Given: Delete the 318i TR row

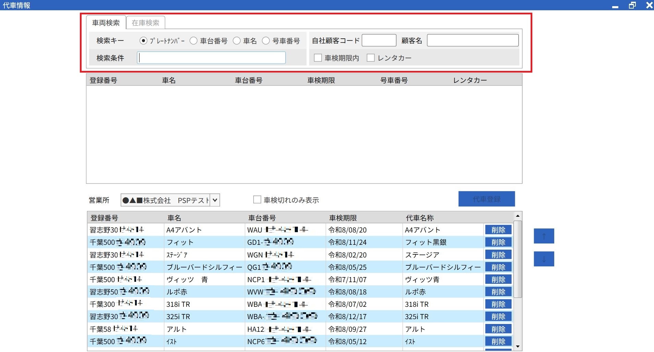Looking at the screenshot, I should coord(498,304).
